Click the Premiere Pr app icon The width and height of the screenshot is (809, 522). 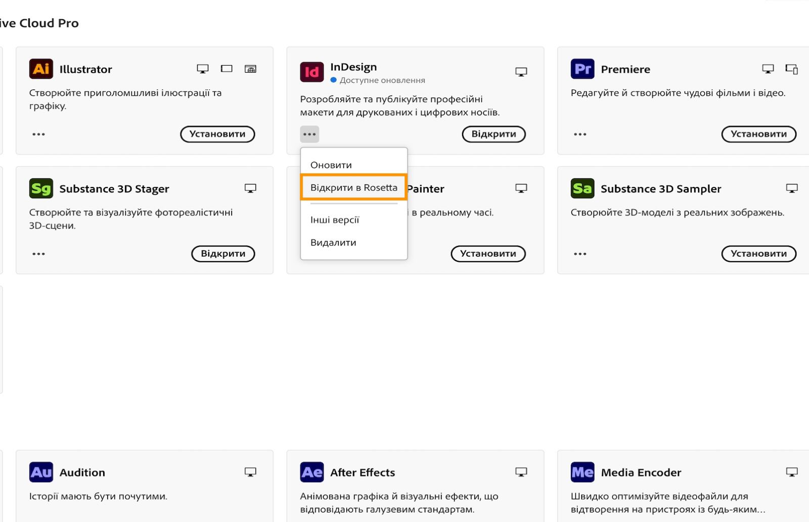pyautogui.click(x=582, y=69)
